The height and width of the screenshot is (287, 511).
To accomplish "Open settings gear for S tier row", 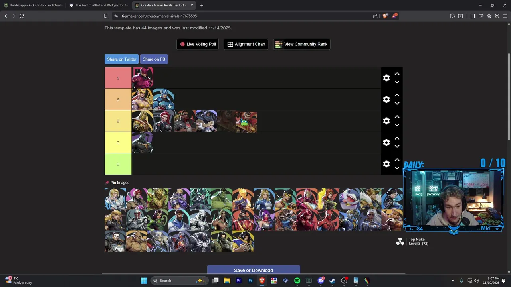I will click(386, 78).
